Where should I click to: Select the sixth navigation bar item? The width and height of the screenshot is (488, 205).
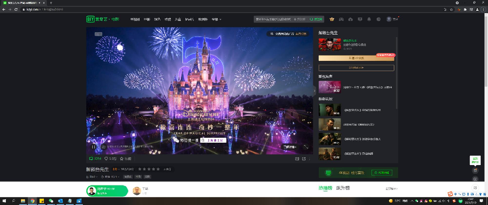click(189, 19)
